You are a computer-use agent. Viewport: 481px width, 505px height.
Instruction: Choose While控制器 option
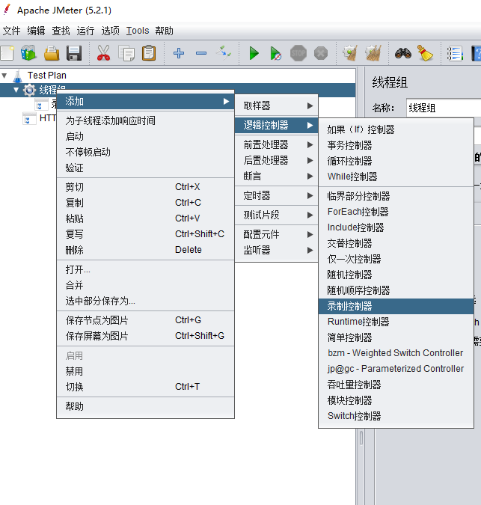point(396,177)
